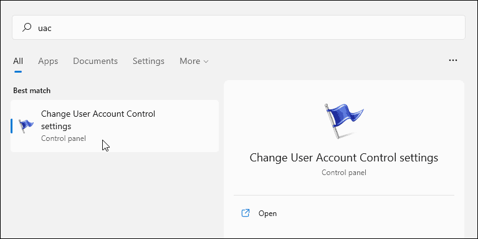Switch to the Documents tab

95,61
